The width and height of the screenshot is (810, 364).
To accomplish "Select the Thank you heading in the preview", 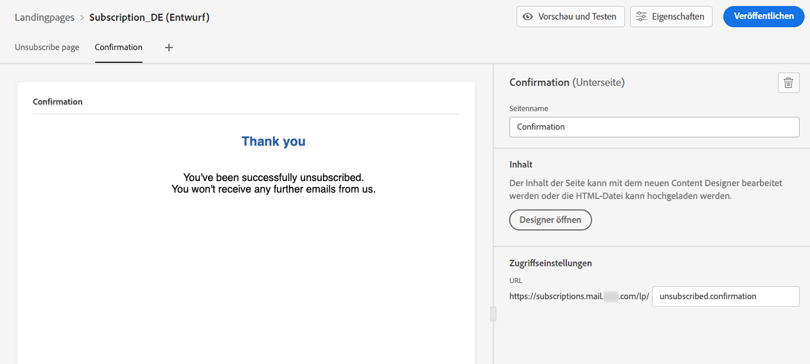I will coord(274,141).
